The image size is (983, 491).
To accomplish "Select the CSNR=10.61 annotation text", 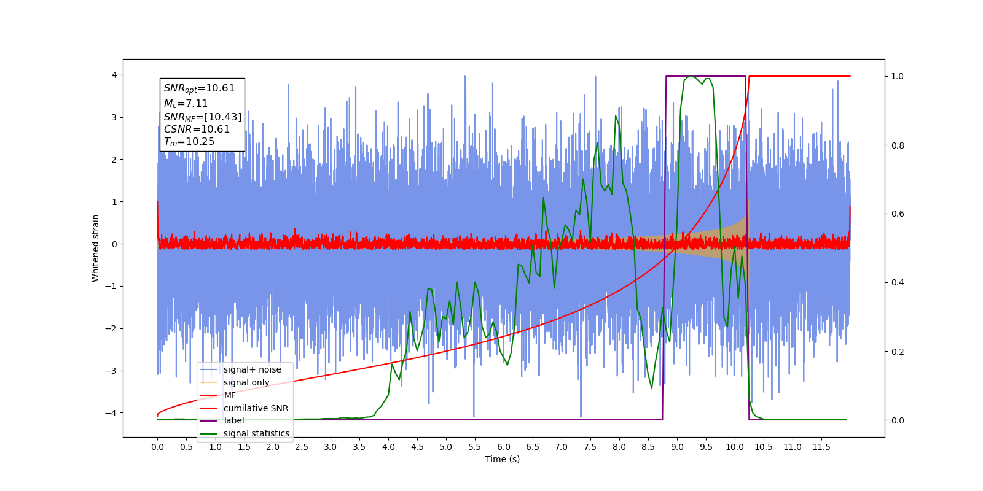I will click(197, 130).
